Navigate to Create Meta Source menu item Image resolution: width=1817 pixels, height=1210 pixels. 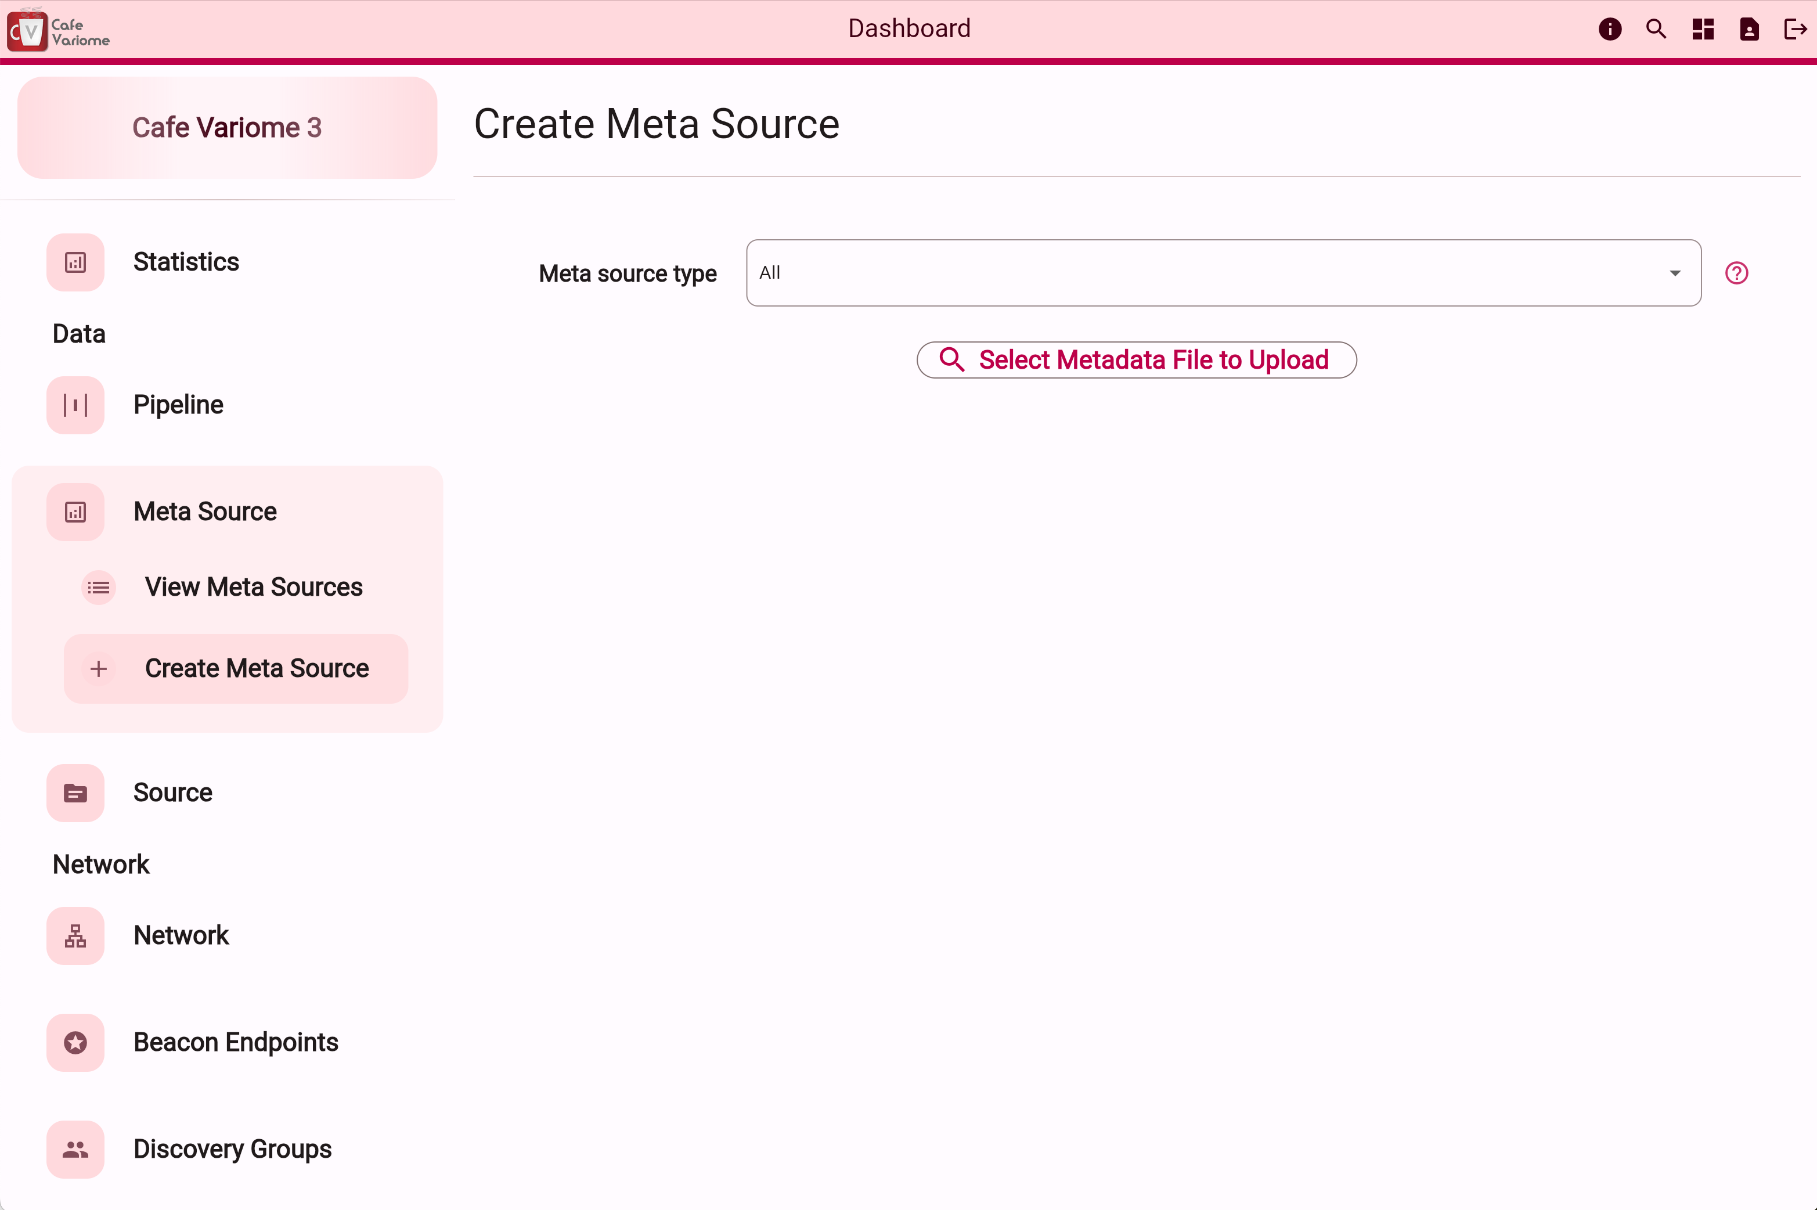pyautogui.click(x=257, y=668)
